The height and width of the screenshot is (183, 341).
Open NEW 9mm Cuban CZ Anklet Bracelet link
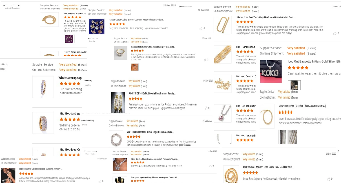pyautogui.click(x=303, y=106)
